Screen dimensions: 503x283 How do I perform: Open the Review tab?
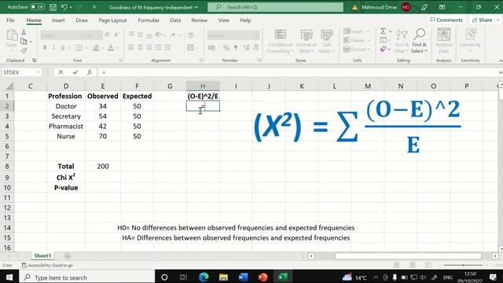pyautogui.click(x=199, y=20)
